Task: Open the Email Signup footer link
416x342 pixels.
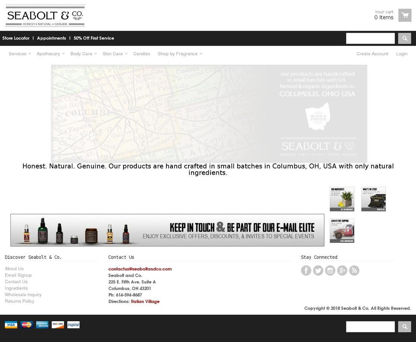Action: [x=18, y=275]
